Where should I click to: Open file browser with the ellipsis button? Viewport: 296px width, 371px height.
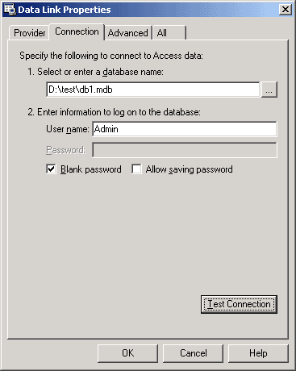tap(269, 90)
